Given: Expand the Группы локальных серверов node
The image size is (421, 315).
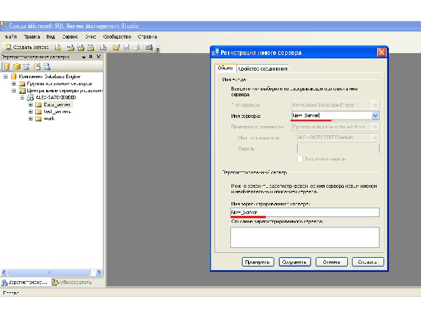Looking at the screenshot, I should (13, 83).
